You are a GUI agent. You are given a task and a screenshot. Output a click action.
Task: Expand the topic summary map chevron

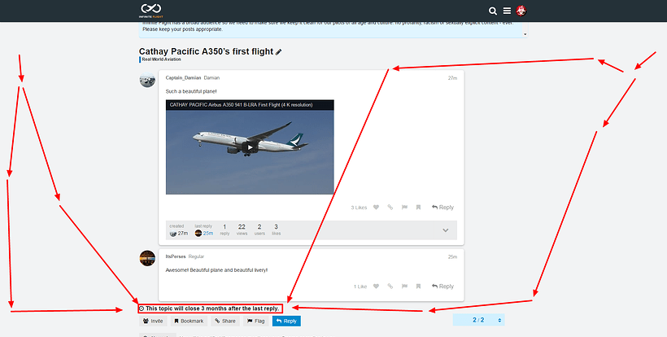(446, 230)
